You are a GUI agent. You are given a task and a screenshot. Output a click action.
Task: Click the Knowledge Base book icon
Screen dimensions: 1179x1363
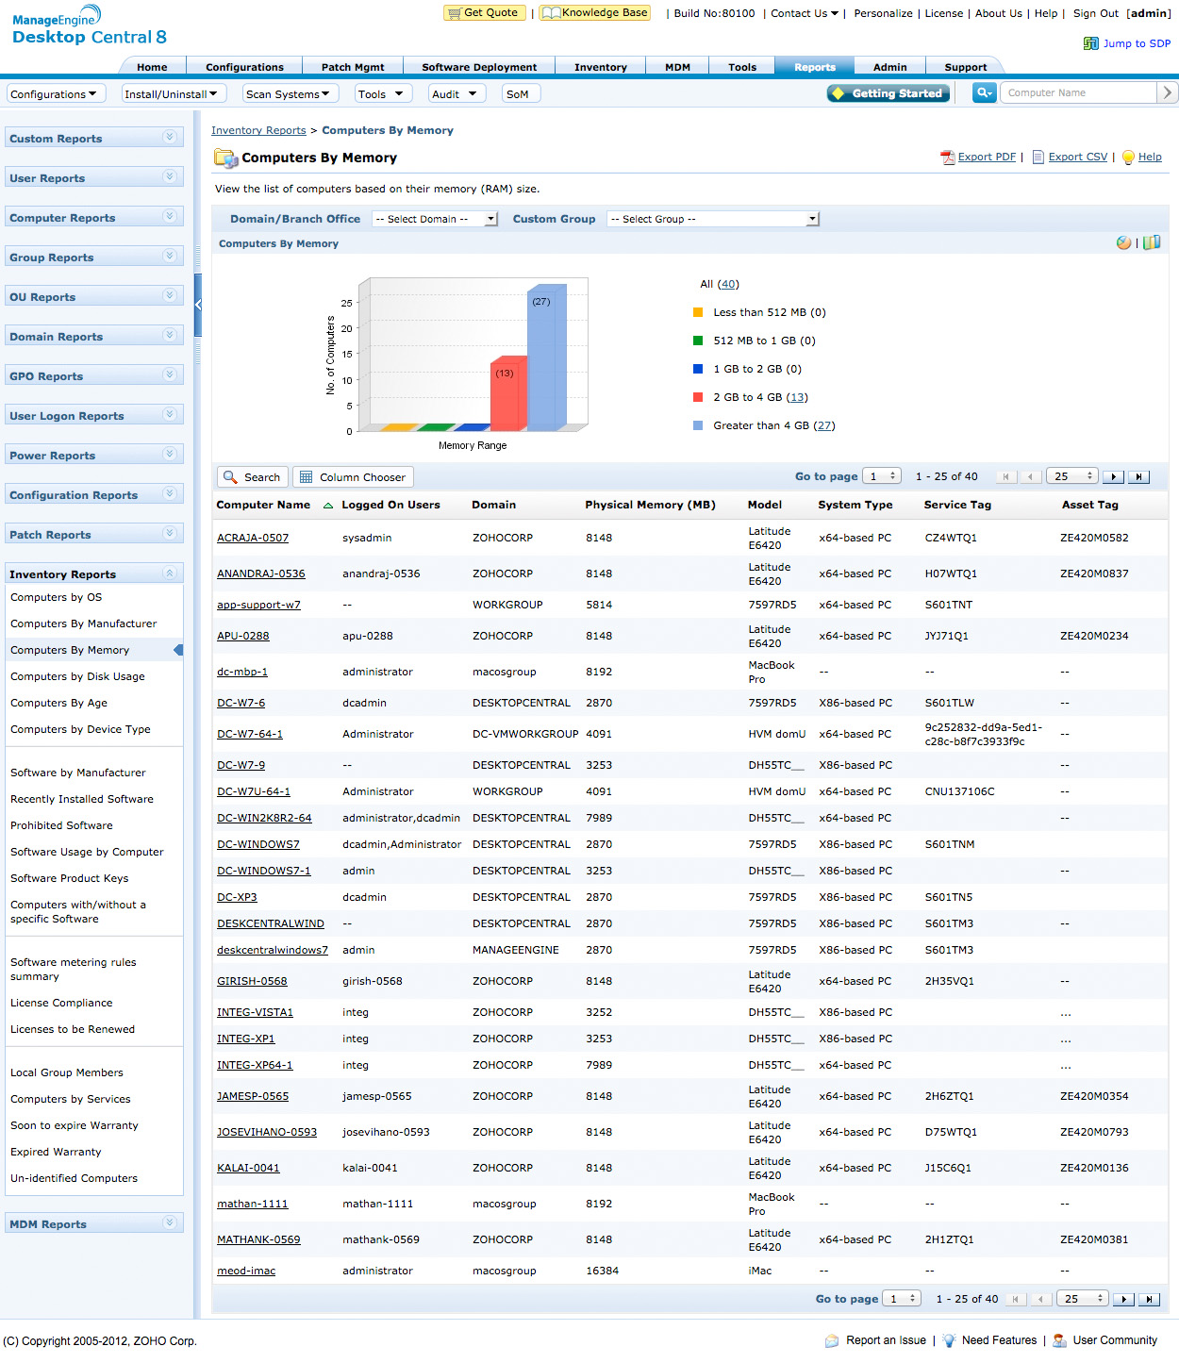[552, 13]
